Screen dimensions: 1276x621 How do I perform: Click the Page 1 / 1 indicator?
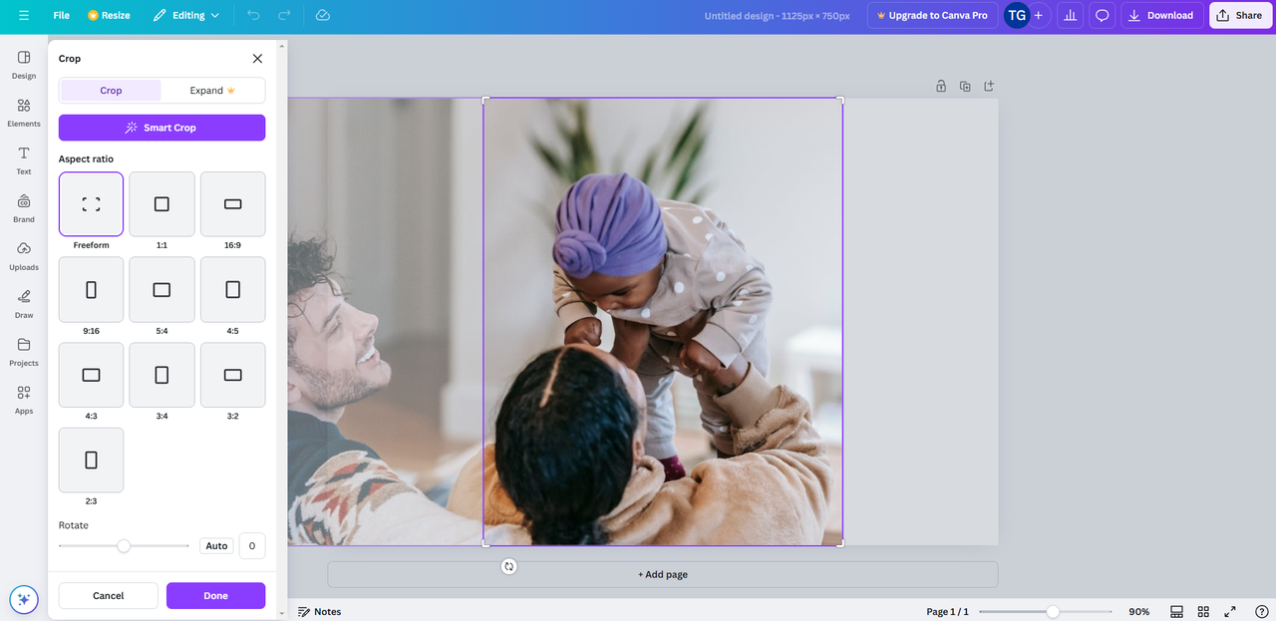(x=947, y=611)
